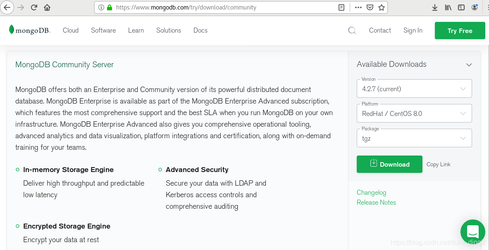Open the Firefox account icon
This screenshot has height=250, width=489.
tap(475, 7)
